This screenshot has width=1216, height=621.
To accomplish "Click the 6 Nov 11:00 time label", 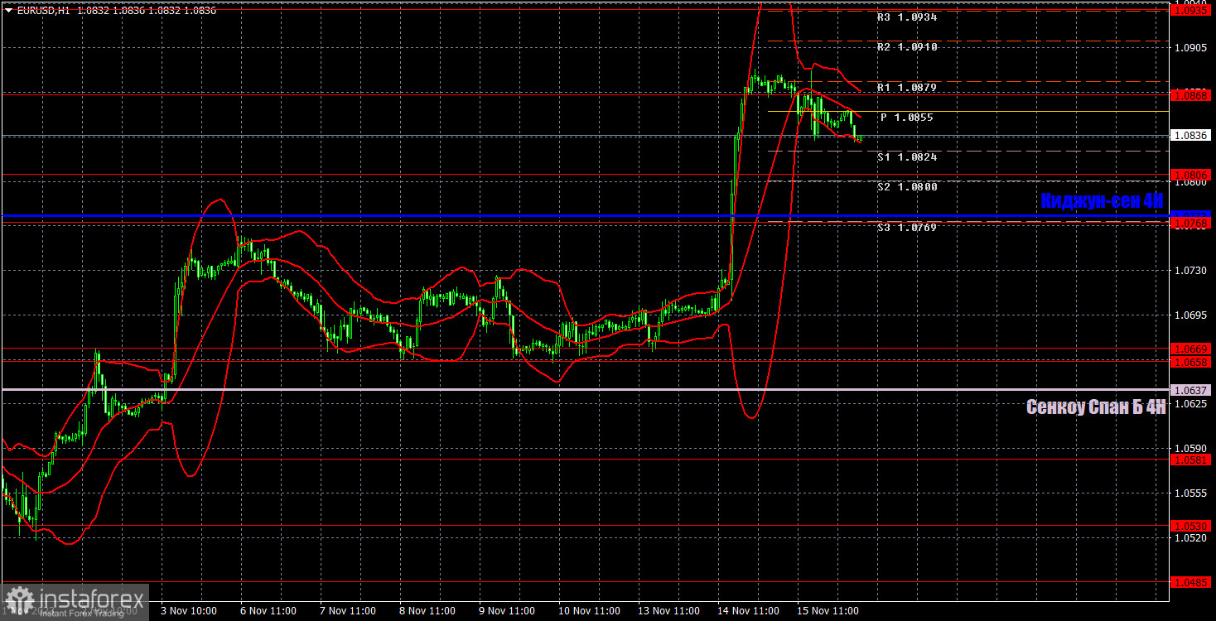I will click(x=268, y=611).
